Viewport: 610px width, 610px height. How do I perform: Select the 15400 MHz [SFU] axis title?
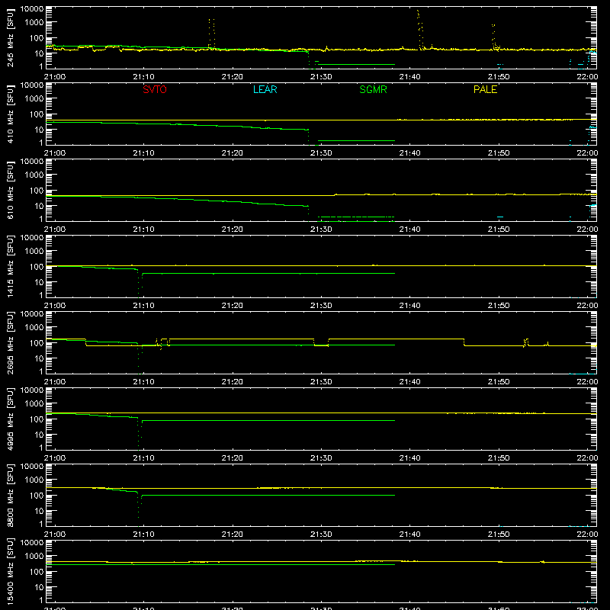tap(11, 571)
